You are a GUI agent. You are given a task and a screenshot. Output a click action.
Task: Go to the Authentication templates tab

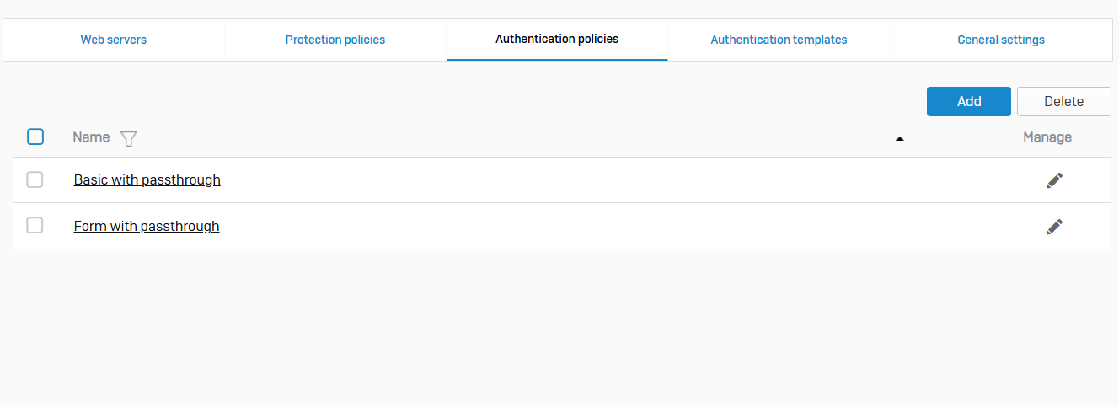point(779,40)
